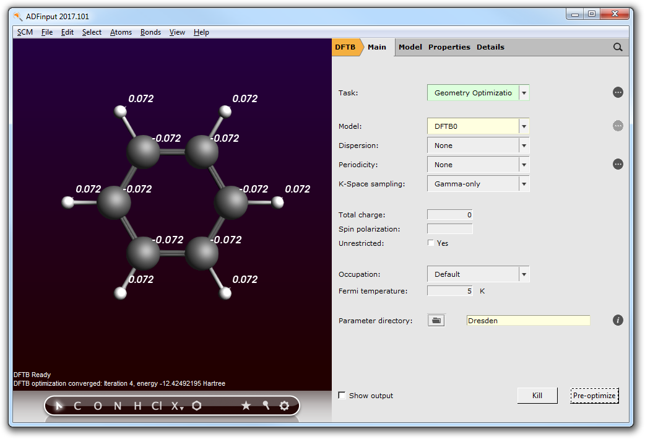This screenshot has height=439, width=645.
Task: Click the pre-optimize tool icon beside the star
Action: (266, 406)
